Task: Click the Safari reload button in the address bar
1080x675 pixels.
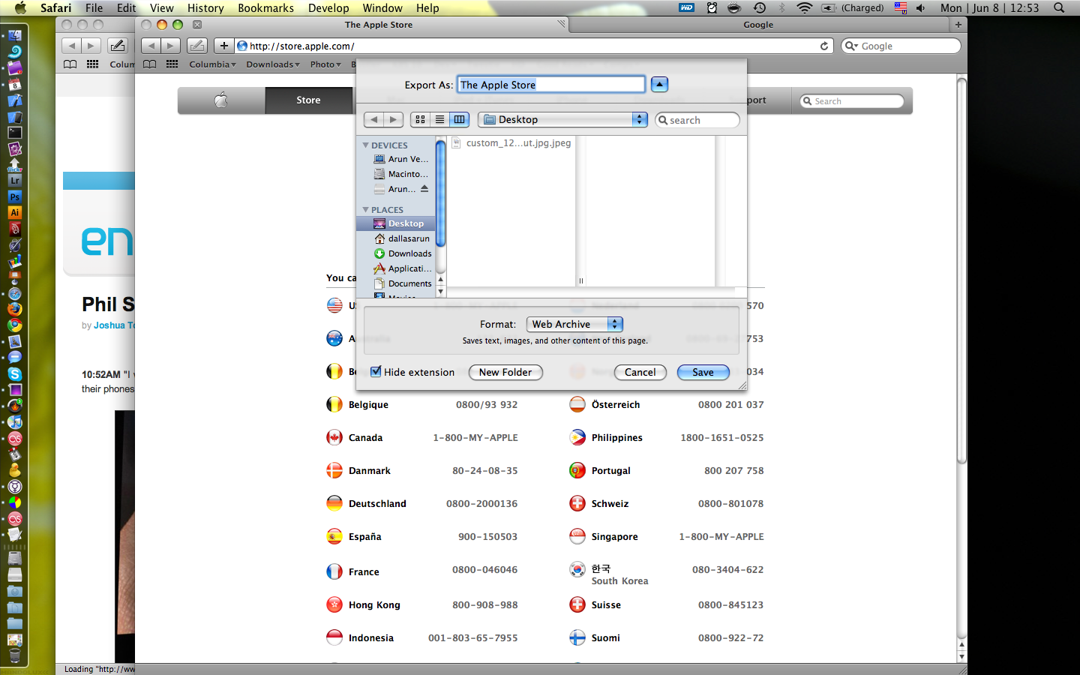Action: click(824, 46)
